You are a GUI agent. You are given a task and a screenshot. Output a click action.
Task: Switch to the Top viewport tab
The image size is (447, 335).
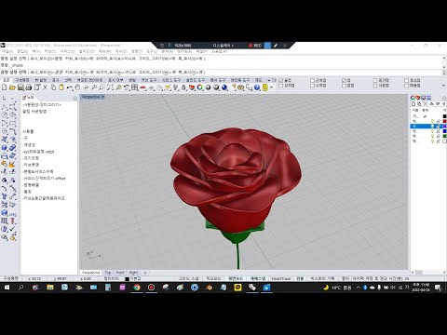point(108,273)
